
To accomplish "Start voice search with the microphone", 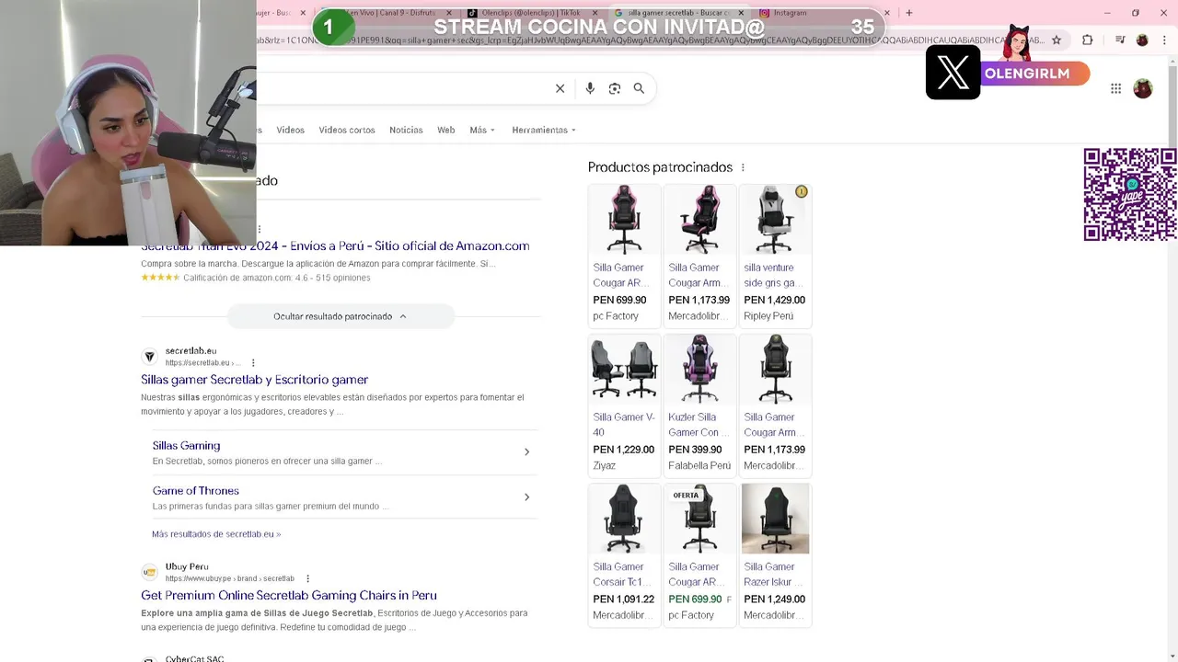I will (x=590, y=88).
